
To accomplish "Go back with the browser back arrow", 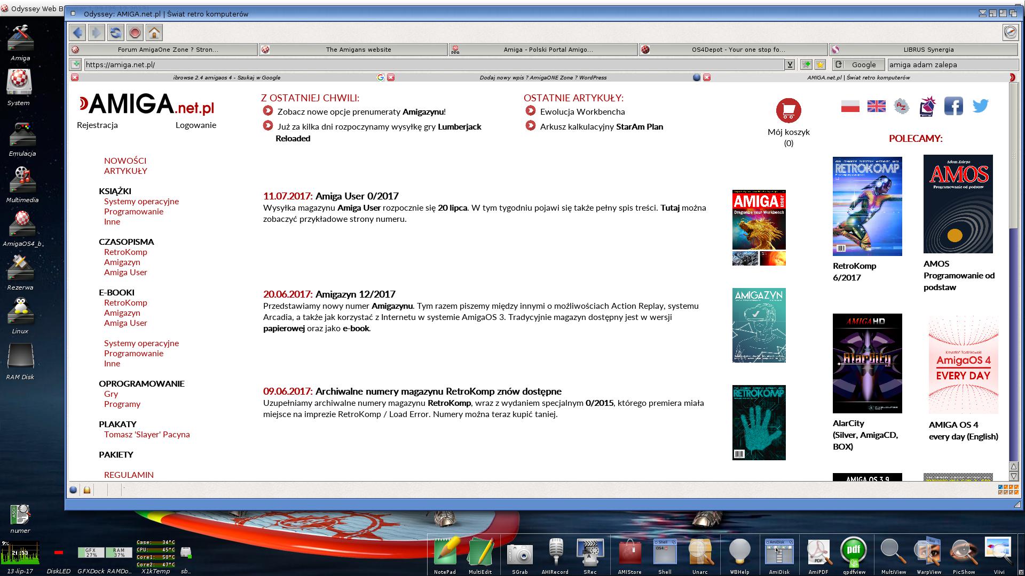I will (x=77, y=33).
